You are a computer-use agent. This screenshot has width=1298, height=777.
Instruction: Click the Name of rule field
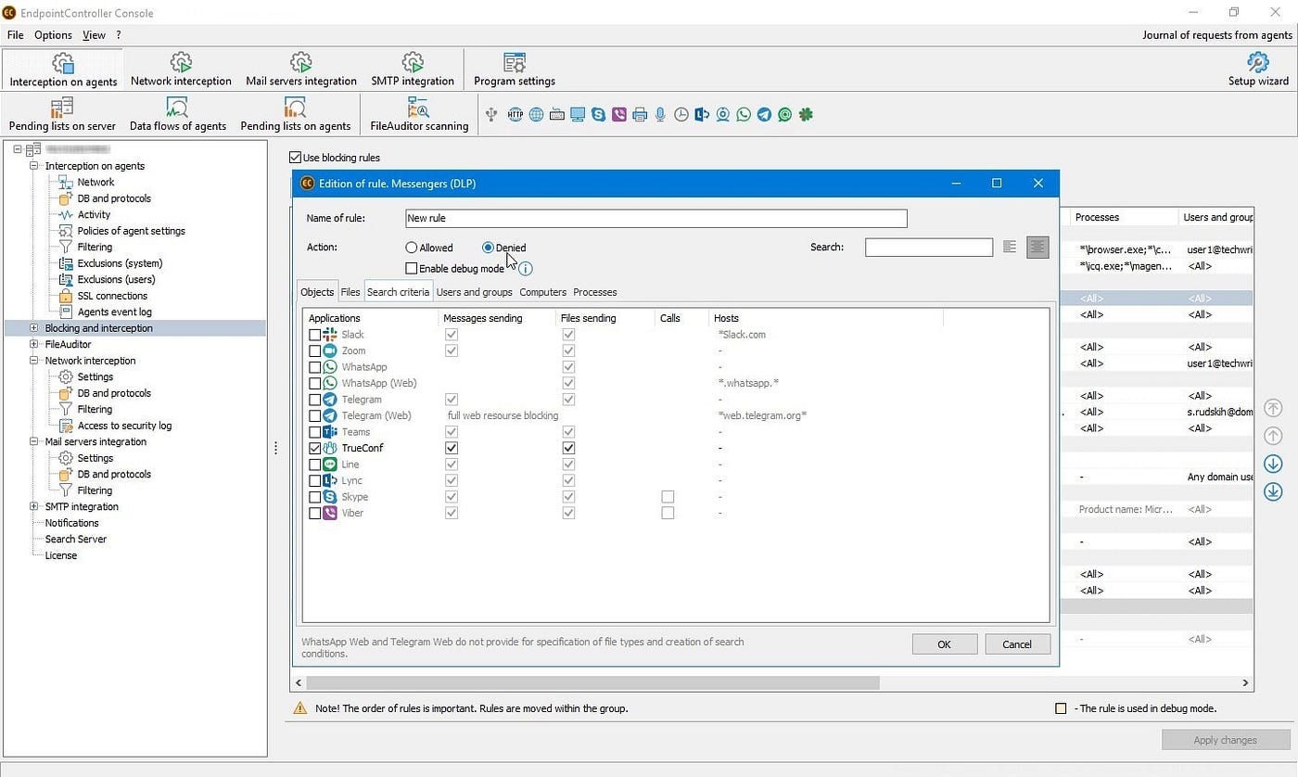(x=656, y=219)
